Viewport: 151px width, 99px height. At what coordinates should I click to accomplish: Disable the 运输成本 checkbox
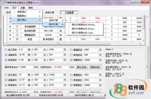[6, 55]
